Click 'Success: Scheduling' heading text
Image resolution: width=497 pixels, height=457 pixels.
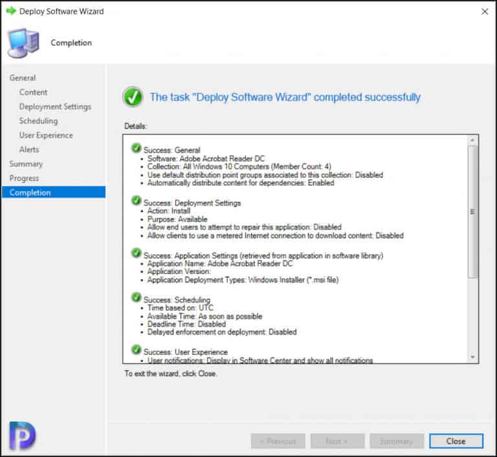(177, 299)
